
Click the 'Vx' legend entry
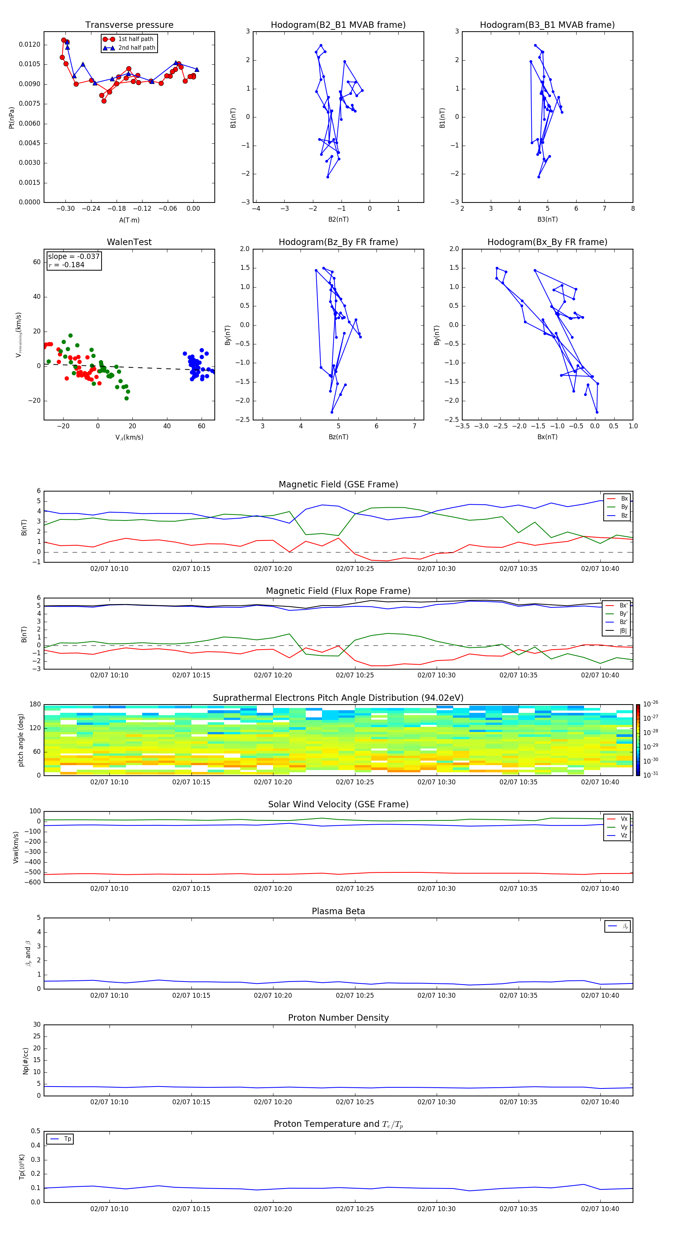pyautogui.click(x=618, y=819)
